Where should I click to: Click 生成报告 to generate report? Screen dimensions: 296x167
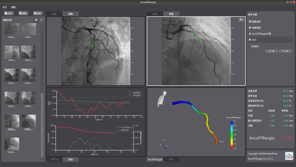coord(255,46)
